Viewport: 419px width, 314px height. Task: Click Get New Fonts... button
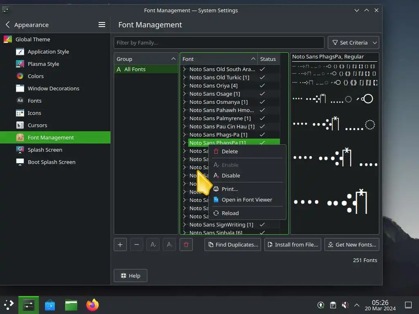click(351, 244)
